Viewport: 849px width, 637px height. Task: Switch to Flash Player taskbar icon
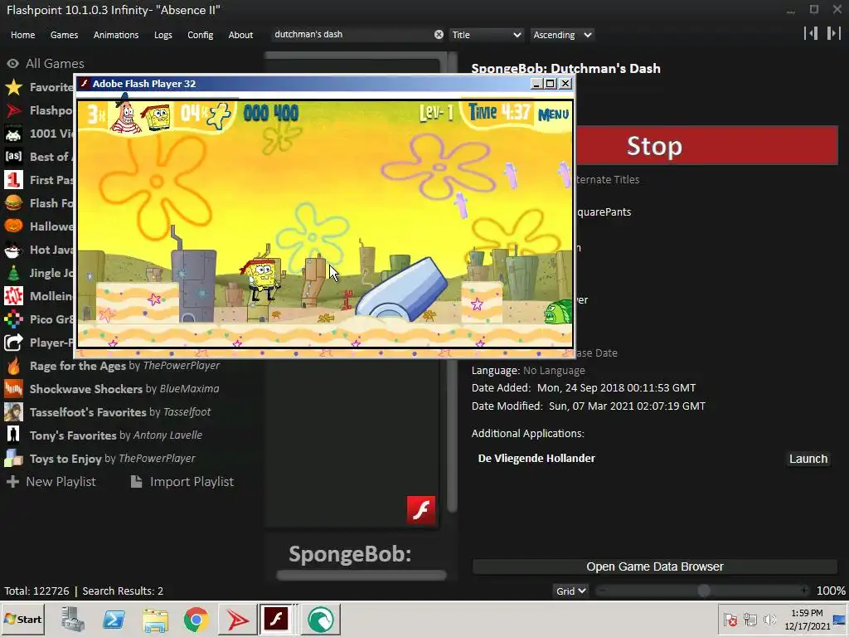[x=276, y=619]
